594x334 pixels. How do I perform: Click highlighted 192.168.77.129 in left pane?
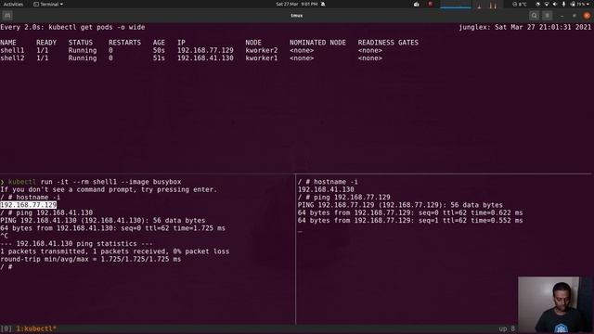click(29, 205)
